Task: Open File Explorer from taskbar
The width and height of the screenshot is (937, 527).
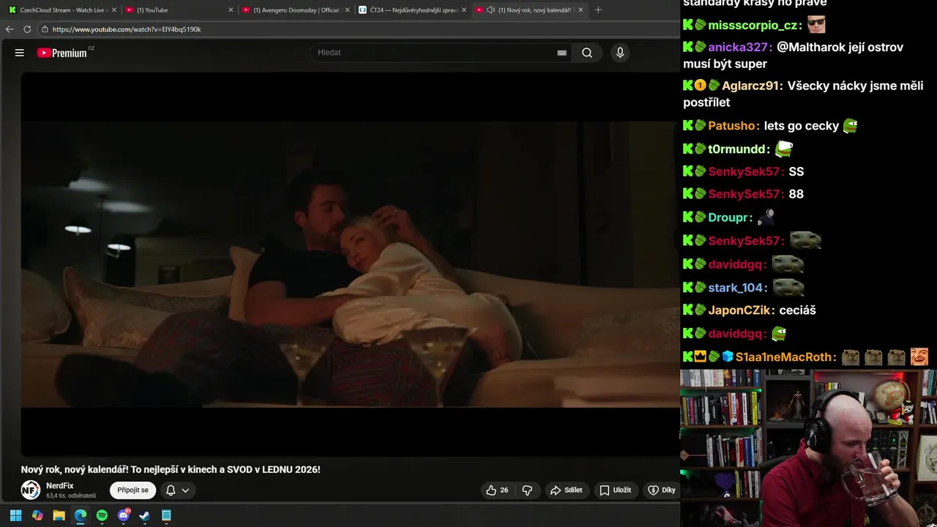Action: [x=59, y=515]
